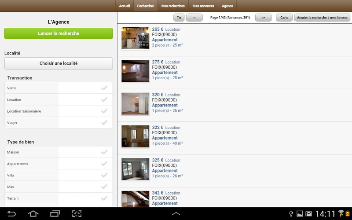This screenshot has width=352, height=220.
Task: Open the Tri sort button
Action: [x=179, y=18]
